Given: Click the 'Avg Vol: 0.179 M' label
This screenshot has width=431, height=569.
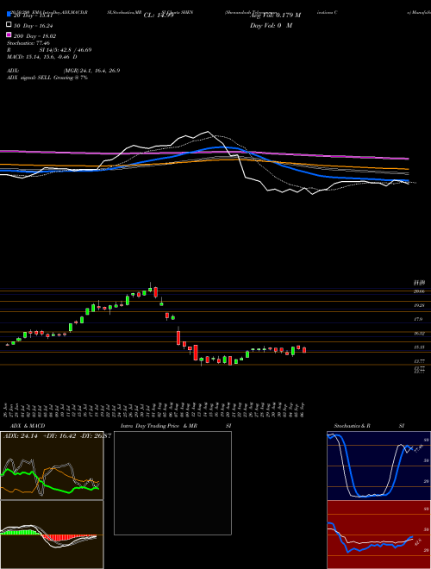Looking at the screenshot, I should tap(275, 16).
